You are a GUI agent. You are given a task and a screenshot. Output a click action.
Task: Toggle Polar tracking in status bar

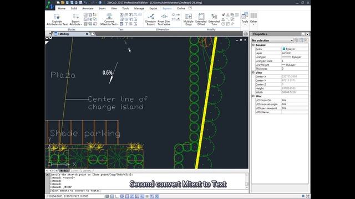click(122, 196)
